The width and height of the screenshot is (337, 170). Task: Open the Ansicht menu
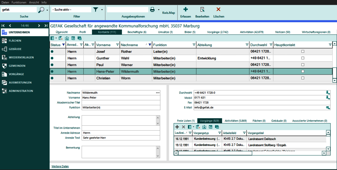point(34,2)
